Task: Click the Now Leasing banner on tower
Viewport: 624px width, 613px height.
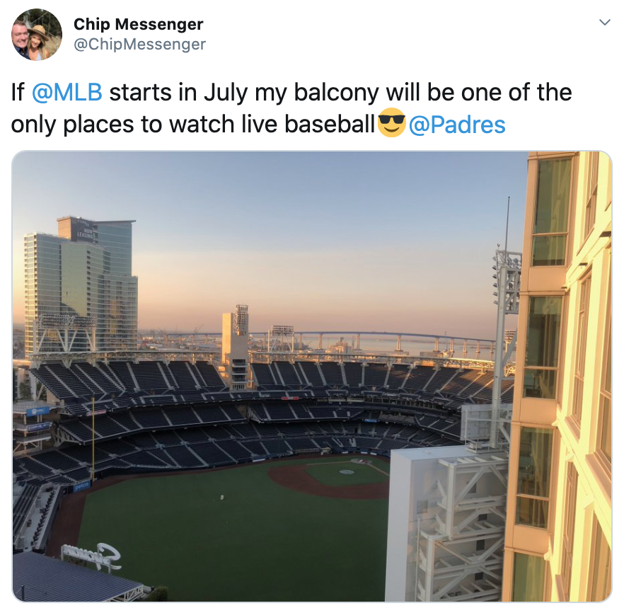Action: 84,234
